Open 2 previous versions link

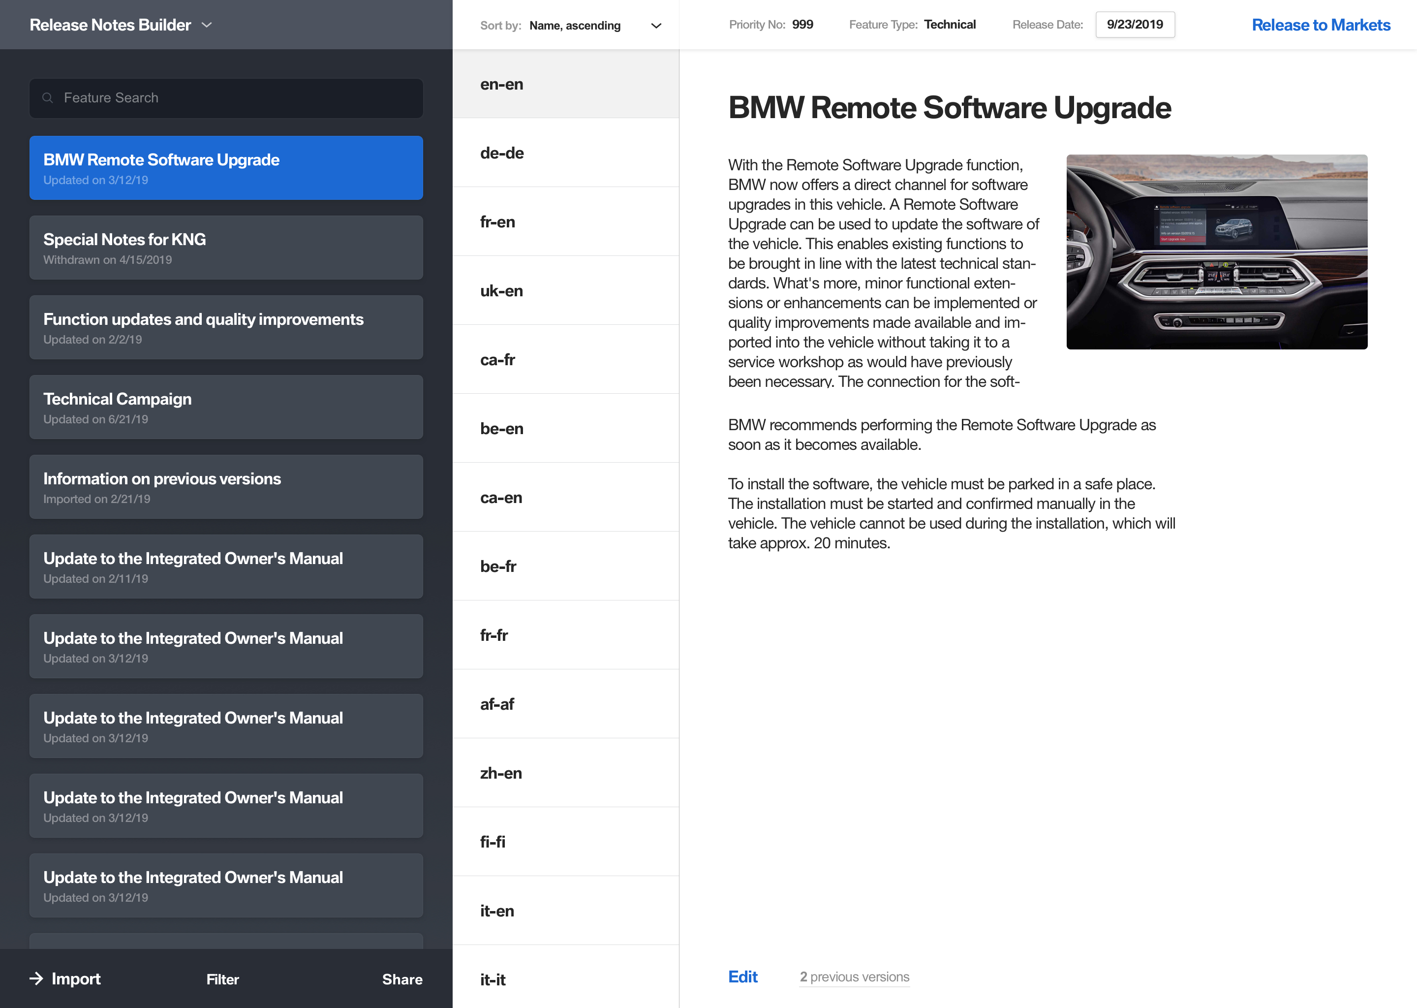click(x=854, y=977)
